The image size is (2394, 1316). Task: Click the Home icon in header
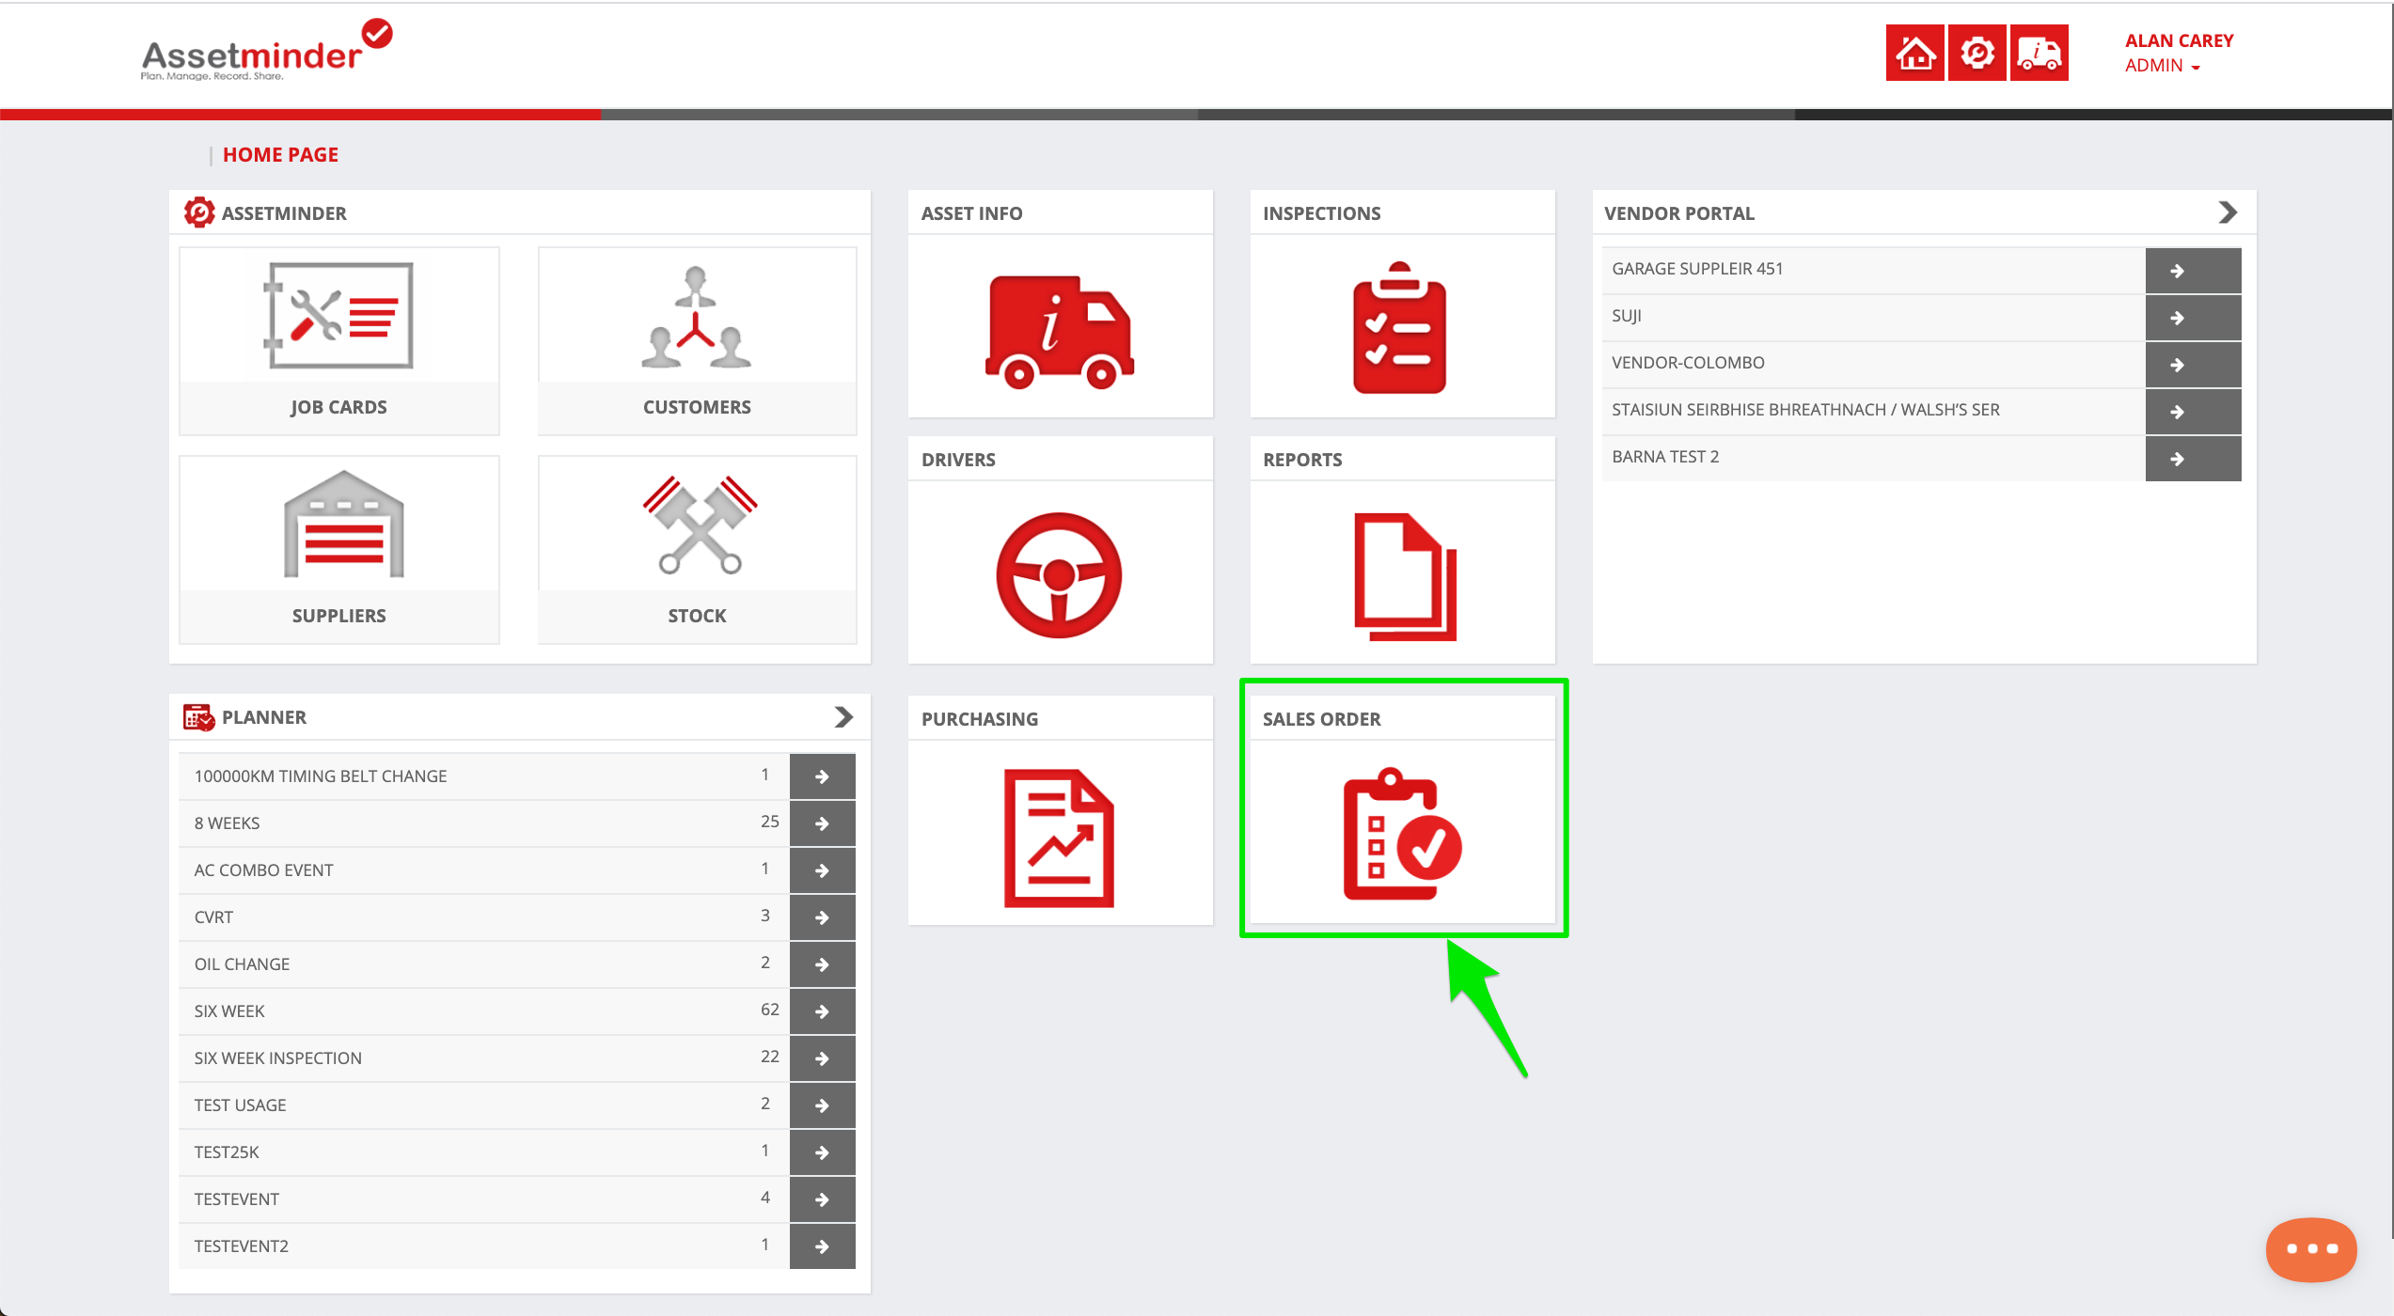point(1914,53)
